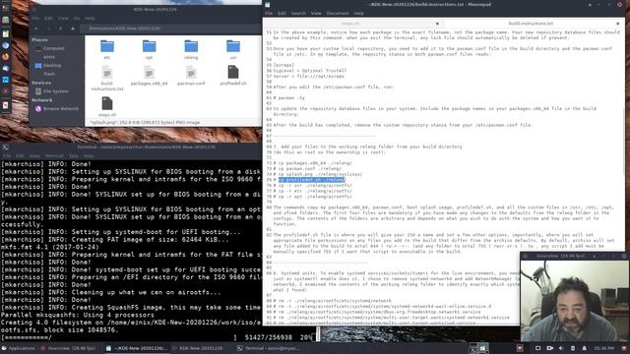The image size is (630, 354).
Task: Go to home folder in file manager toolbar
Action: tap(73, 29)
